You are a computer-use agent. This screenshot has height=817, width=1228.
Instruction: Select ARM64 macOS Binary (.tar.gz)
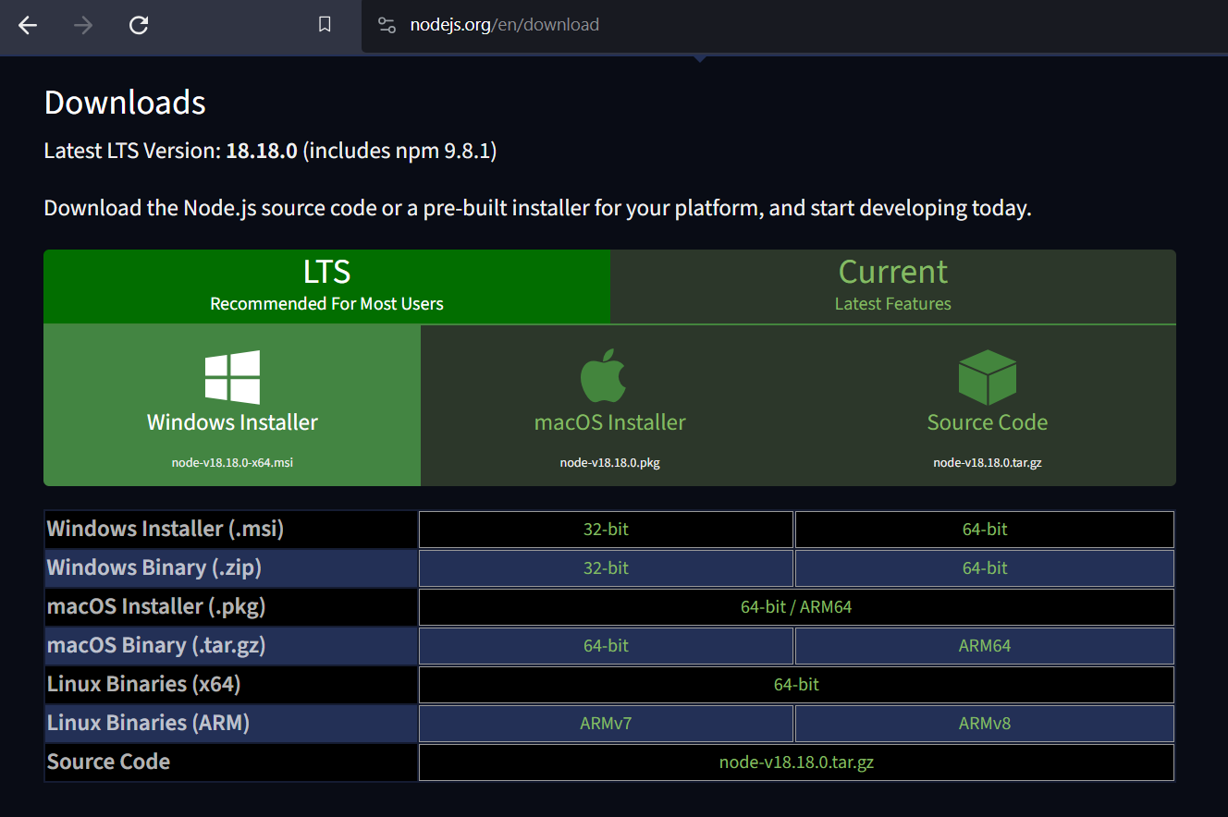coord(985,646)
